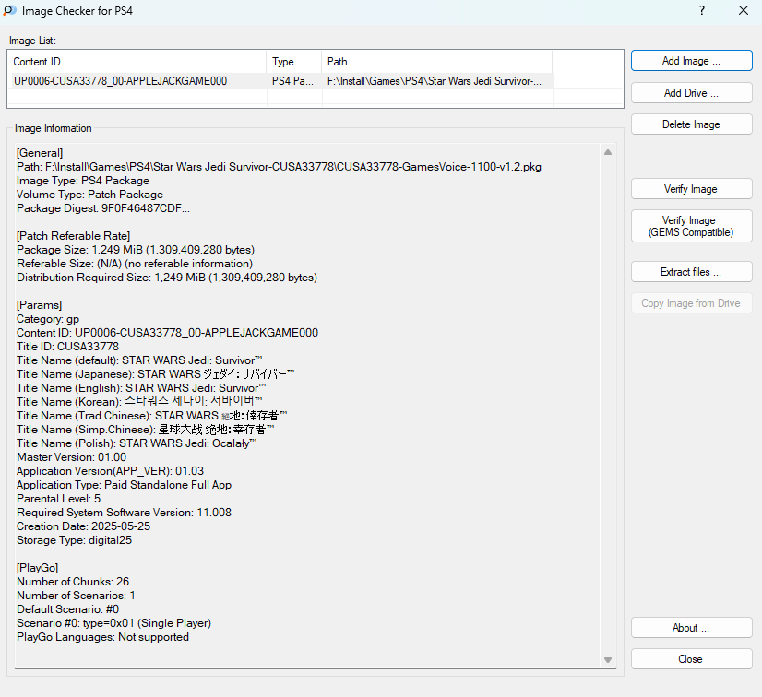This screenshot has height=697, width=762.
Task: Close the window with the title bar X
Action: click(743, 11)
